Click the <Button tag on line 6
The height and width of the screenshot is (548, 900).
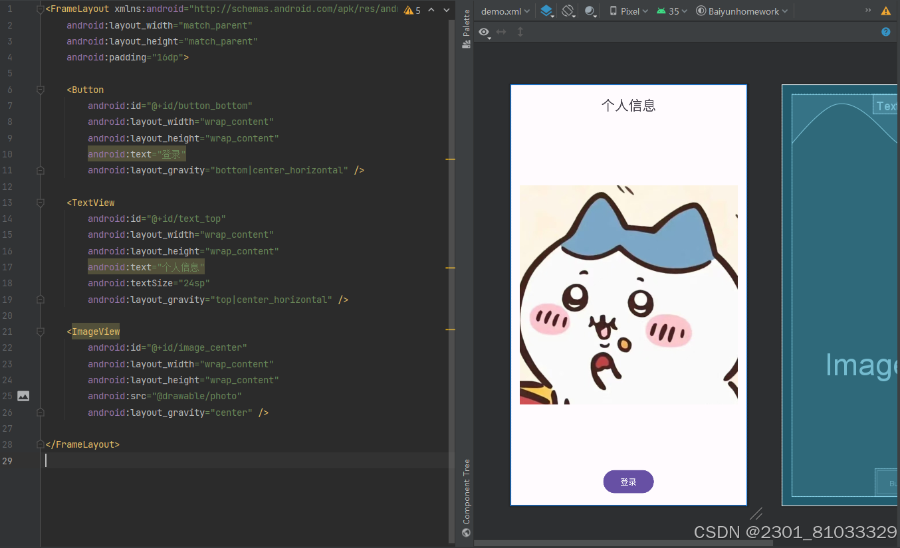[x=85, y=90]
